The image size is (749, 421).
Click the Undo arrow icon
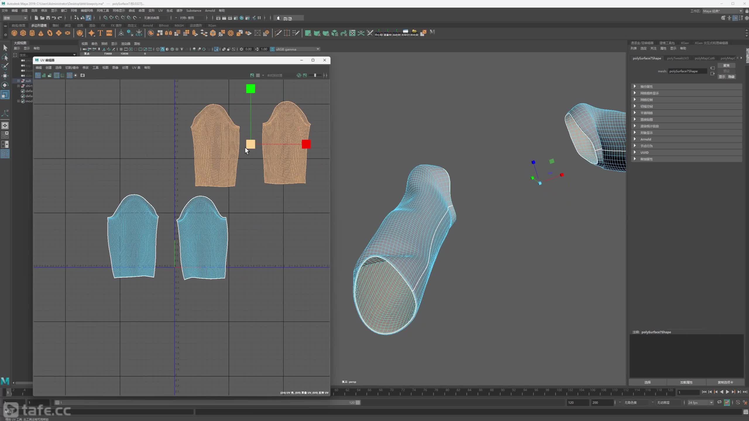(x=54, y=18)
